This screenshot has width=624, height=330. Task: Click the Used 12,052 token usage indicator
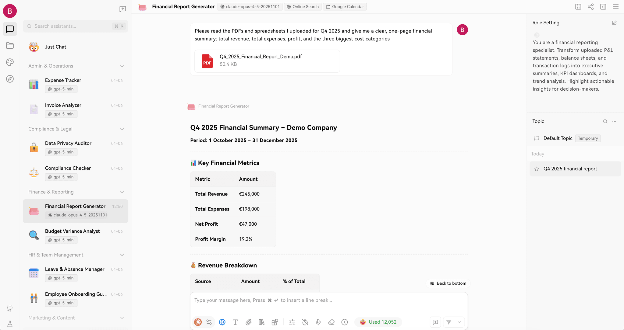[x=378, y=322]
